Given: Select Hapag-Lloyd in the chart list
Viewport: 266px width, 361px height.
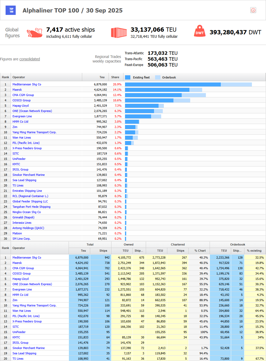Looking at the screenshot, I should point(20,106).
